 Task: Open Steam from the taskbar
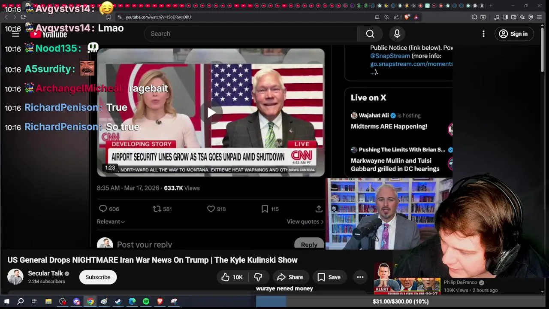pyautogui.click(x=118, y=302)
